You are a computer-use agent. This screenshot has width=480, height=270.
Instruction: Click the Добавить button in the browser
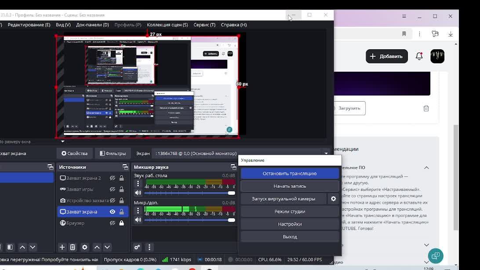(x=387, y=56)
